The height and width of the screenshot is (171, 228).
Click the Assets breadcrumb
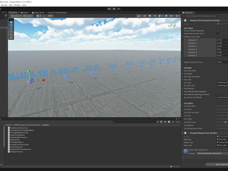[x=9, y=125]
